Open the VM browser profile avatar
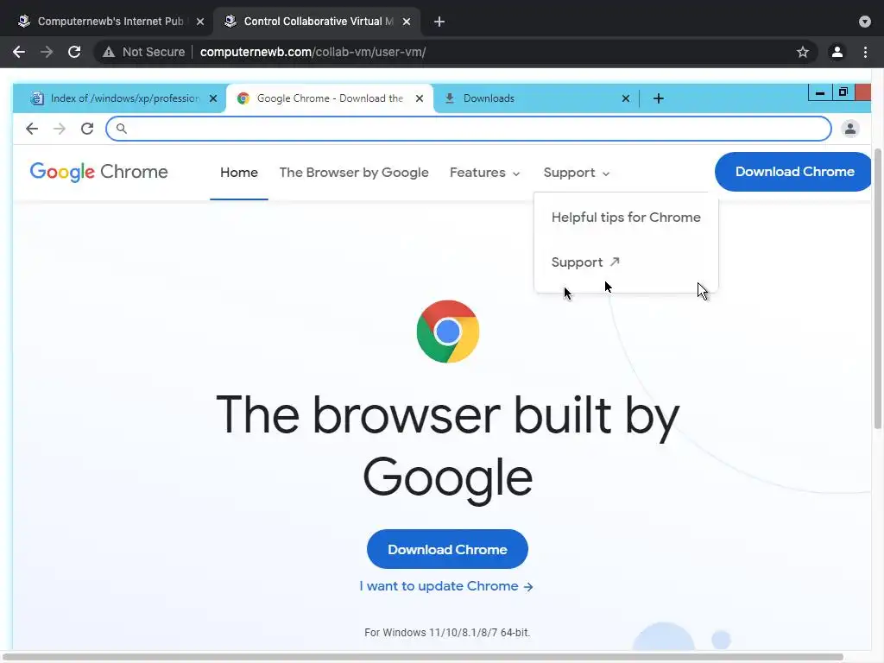Image resolution: width=884 pixels, height=663 pixels. click(x=850, y=129)
